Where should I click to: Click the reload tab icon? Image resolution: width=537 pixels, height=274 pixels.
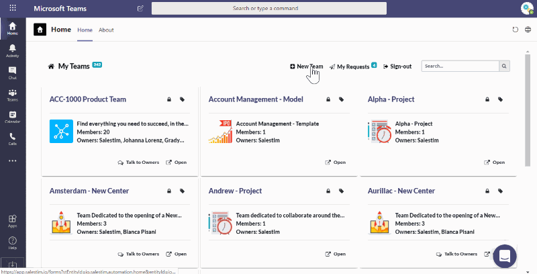(x=515, y=30)
